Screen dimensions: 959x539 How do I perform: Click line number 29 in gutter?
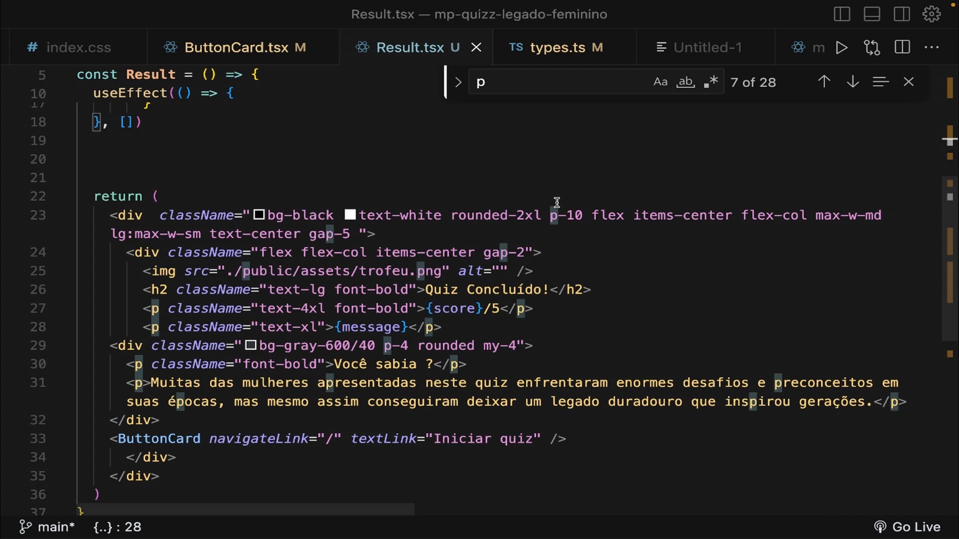click(x=38, y=345)
